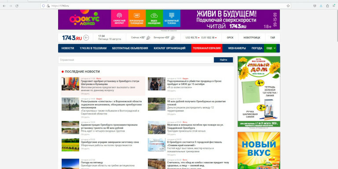Image resolution: width=338 pixels, height=169 pixels.
Task: Open article about scammers detained in Воронежской области
Action: tap(111, 104)
